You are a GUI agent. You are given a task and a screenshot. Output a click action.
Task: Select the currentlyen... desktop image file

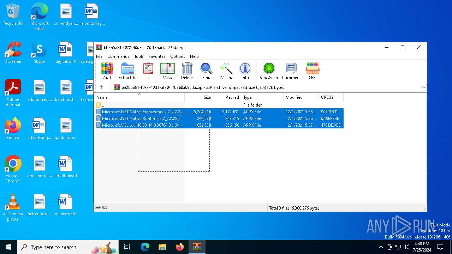tap(66, 14)
